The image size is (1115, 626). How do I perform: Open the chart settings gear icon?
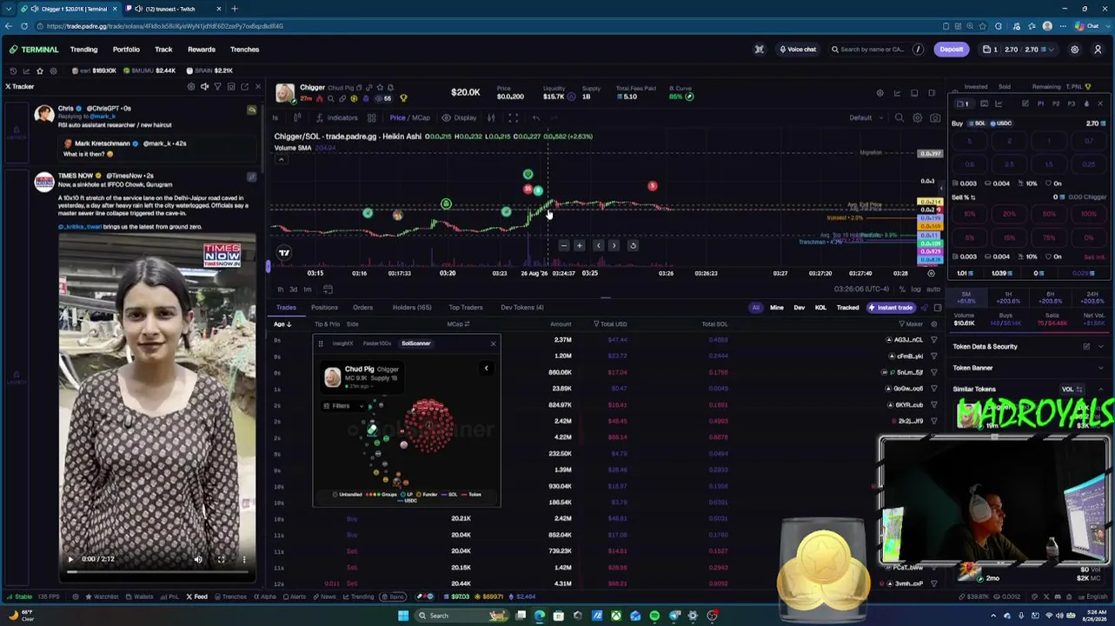917,117
